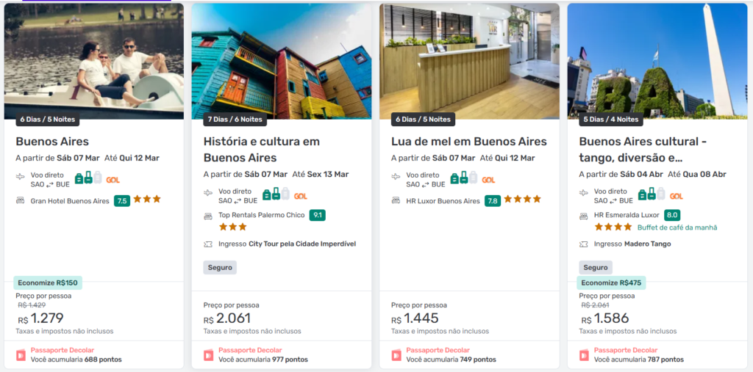Click Seguro tag on História e cultura card
753x372 pixels.
coord(220,268)
